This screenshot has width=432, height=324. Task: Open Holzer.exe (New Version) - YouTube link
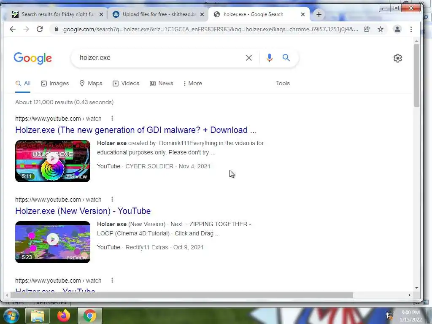(83, 211)
